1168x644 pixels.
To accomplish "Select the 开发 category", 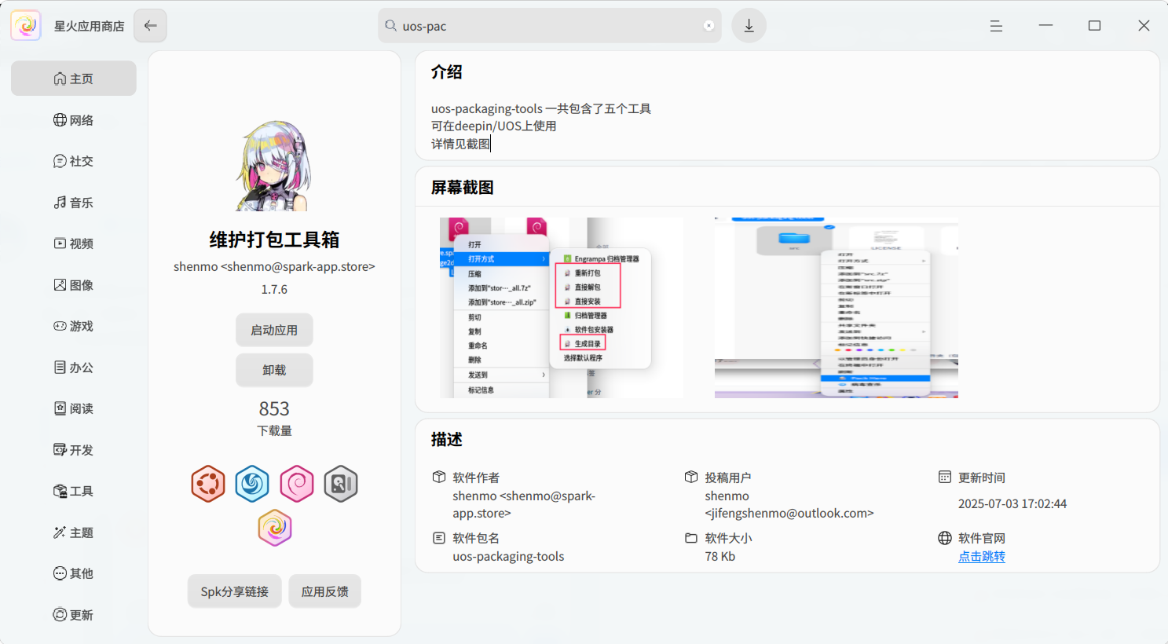I will click(74, 450).
